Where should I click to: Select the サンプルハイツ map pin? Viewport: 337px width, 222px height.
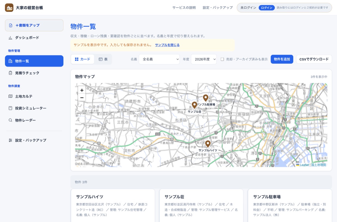point(208,144)
